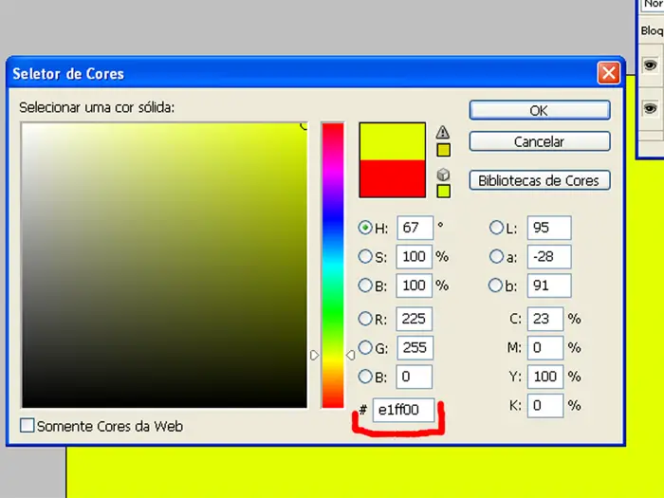Click the web-safe cube icon
This screenshot has width=664, height=498.
pyautogui.click(x=443, y=175)
